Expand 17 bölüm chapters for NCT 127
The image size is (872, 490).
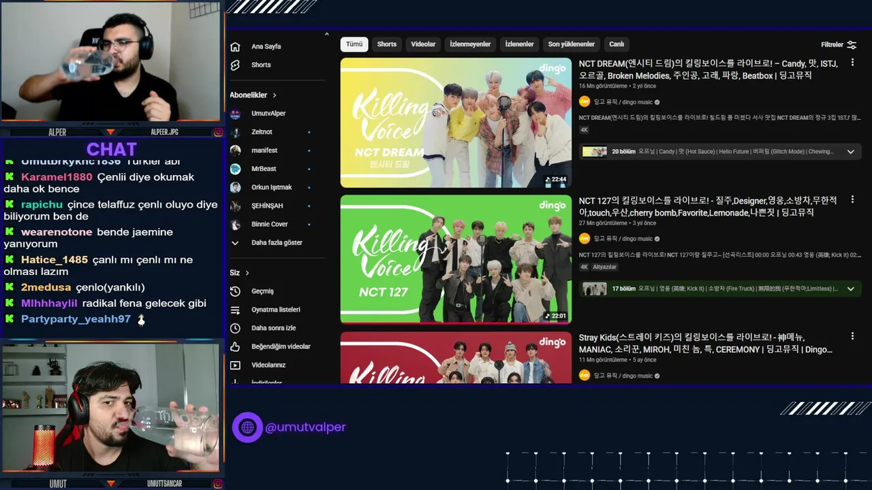[850, 289]
